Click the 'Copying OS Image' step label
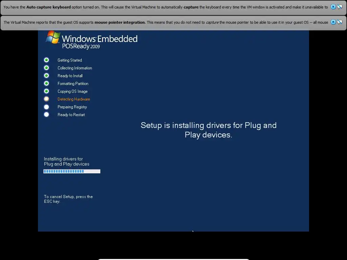Image resolution: width=347 pixels, height=260 pixels. coord(73,91)
